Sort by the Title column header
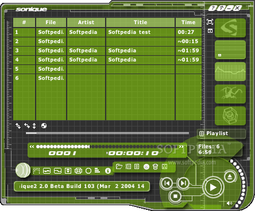 point(141,22)
